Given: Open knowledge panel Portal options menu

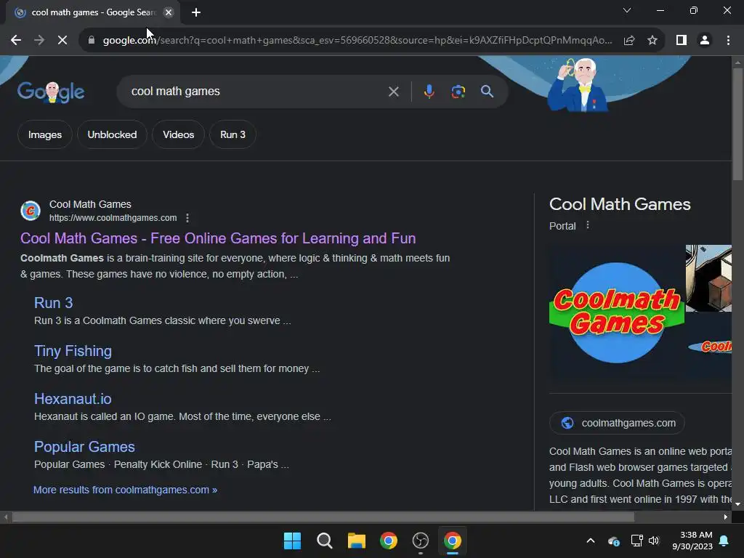Looking at the screenshot, I should [x=587, y=225].
